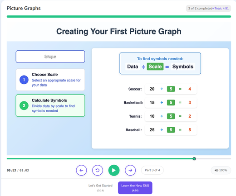Viewport: 236px width, 196px height.
Task: Click the green step 2 circle
Action: click(24, 105)
